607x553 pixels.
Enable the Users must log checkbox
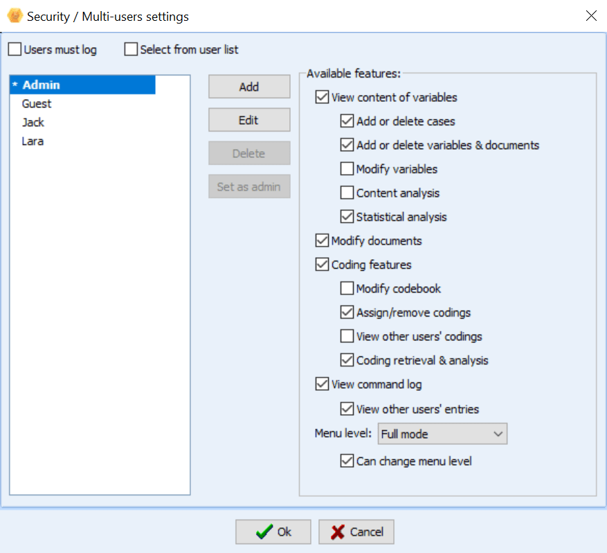click(x=15, y=49)
